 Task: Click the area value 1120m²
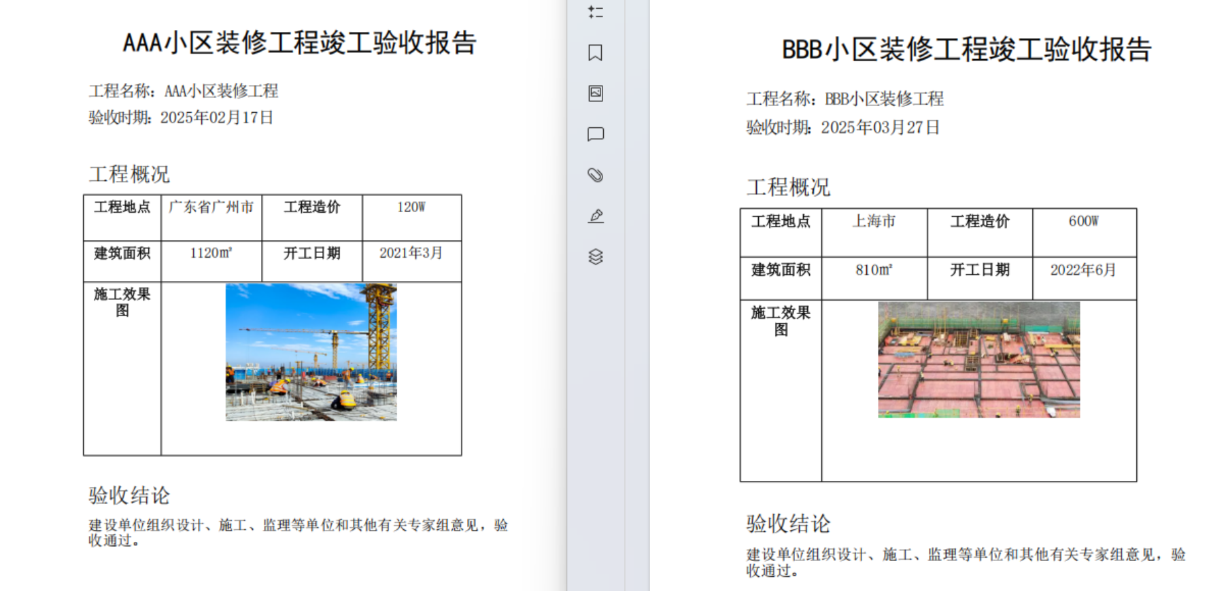211,253
